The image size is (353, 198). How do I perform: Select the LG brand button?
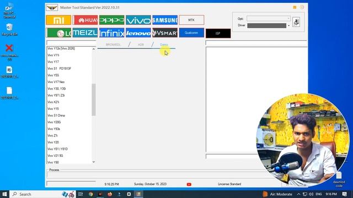click(x=58, y=33)
